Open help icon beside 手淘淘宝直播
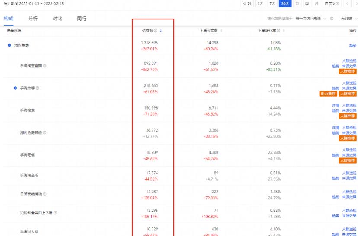Image resolution: width=358 pixels, height=236 pixels. tap(45, 66)
